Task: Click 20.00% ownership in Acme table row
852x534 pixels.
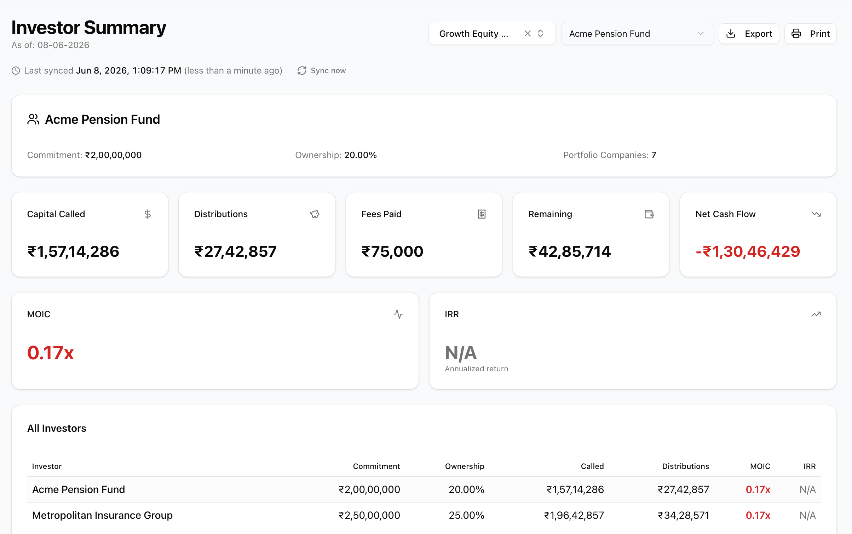Action: [x=466, y=489]
